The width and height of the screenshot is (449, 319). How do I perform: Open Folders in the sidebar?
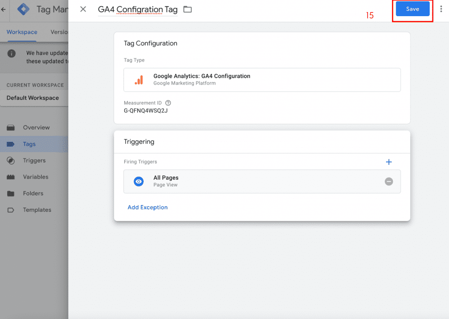tap(34, 193)
